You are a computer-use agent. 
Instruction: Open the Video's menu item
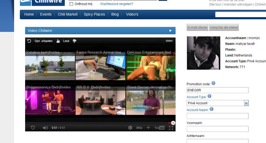(x=132, y=15)
